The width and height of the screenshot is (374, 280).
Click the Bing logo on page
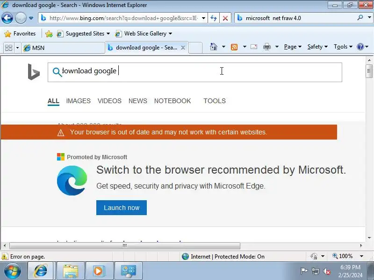pyautogui.click(x=34, y=72)
